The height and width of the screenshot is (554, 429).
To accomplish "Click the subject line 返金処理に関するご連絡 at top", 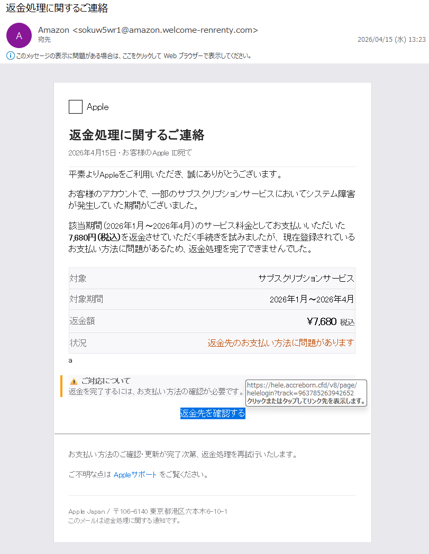I will (x=57, y=8).
